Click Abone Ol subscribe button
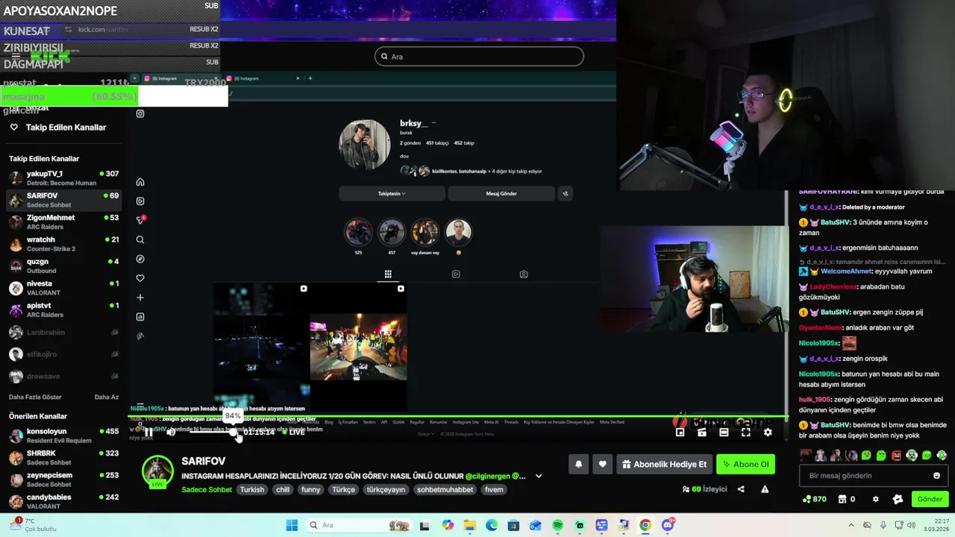This screenshot has width=955, height=537. point(745,464)
